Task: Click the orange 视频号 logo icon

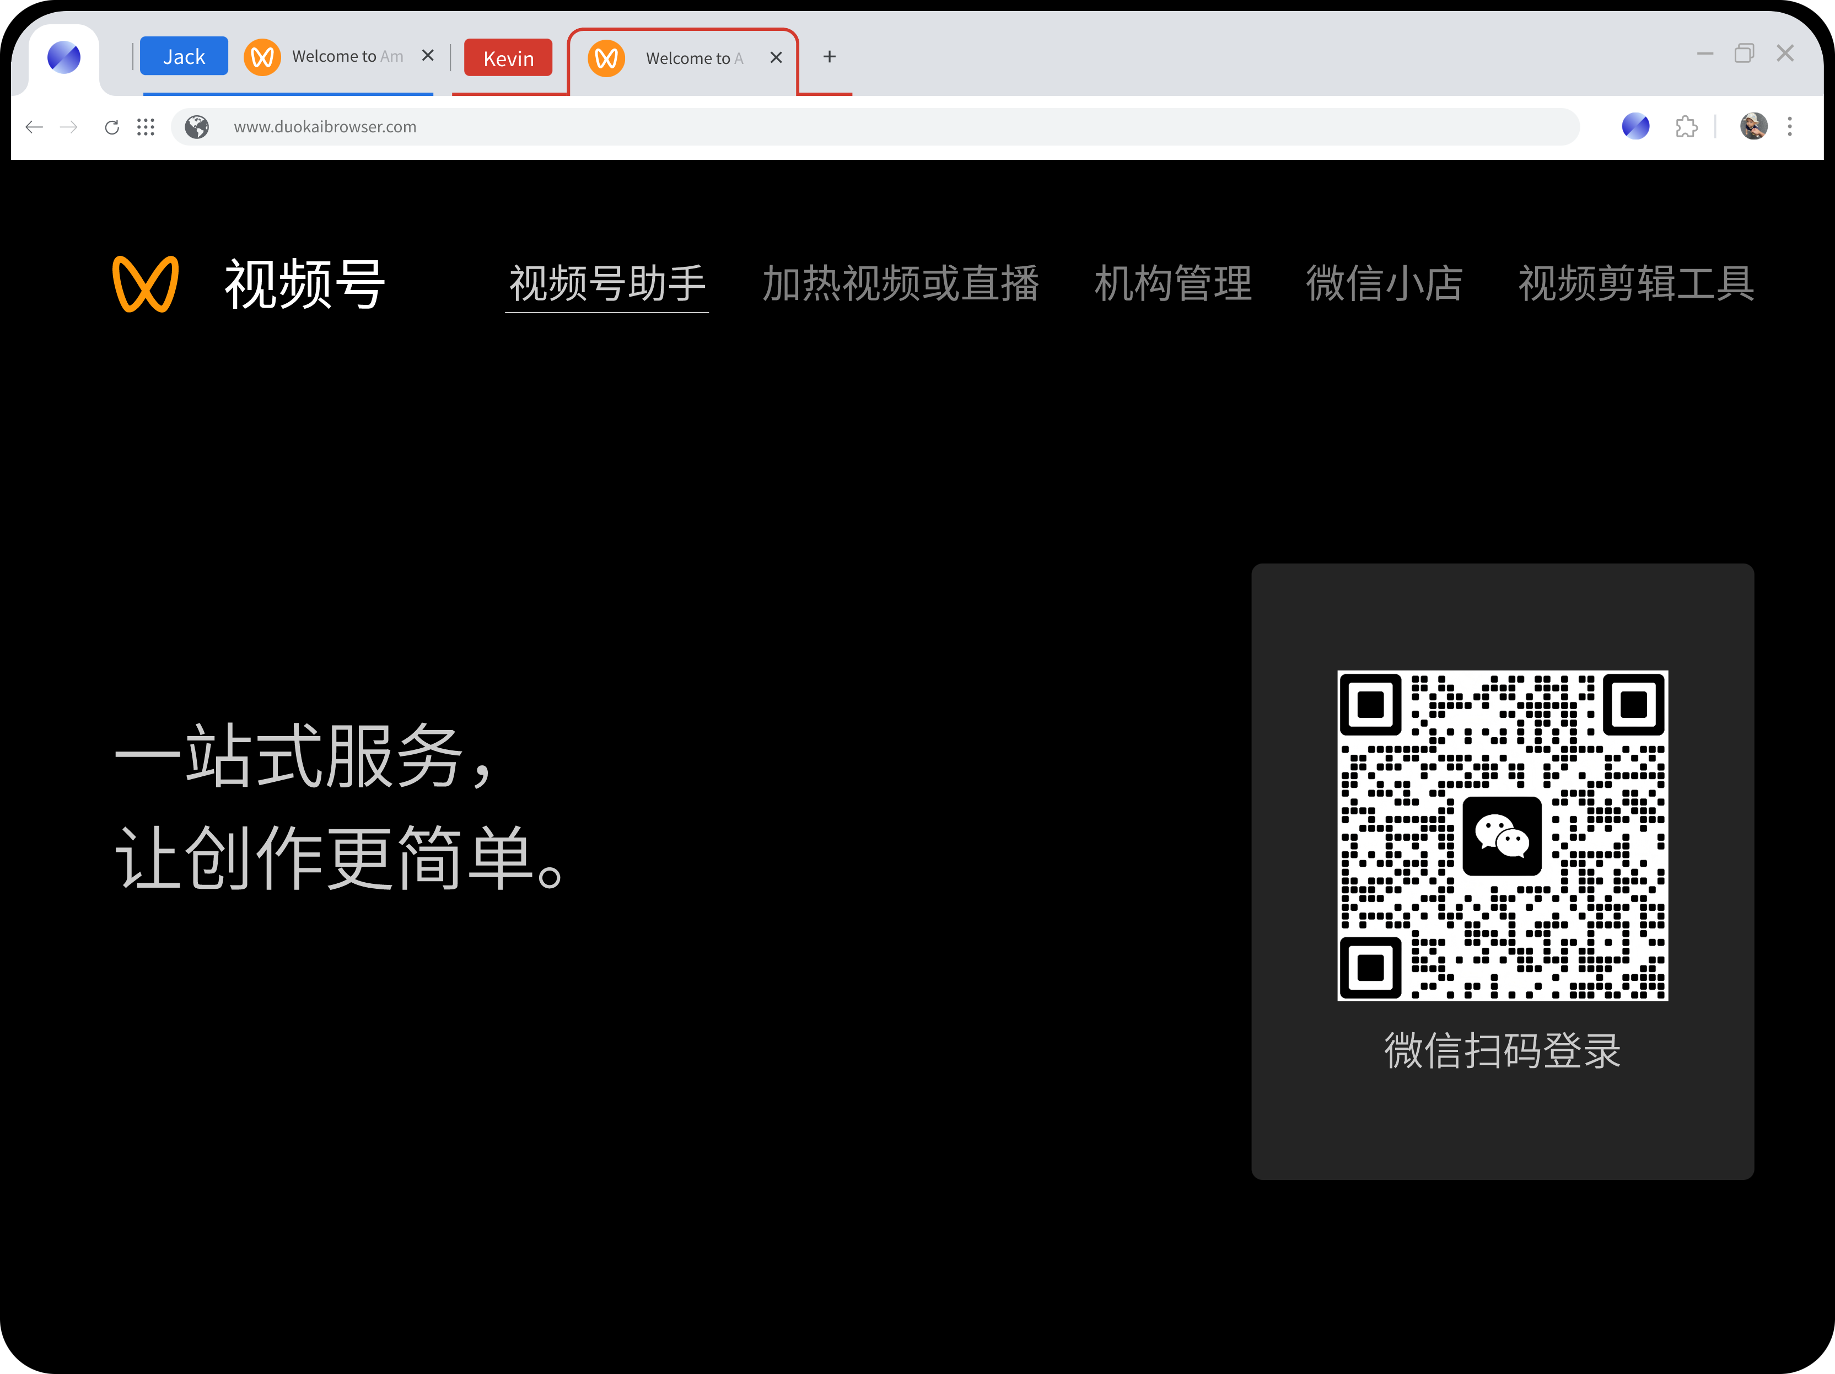Action: (x=145, y=285)
